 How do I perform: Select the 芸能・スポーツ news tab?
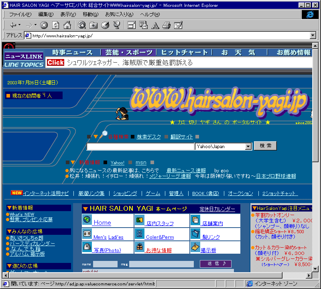coord(129,53)
